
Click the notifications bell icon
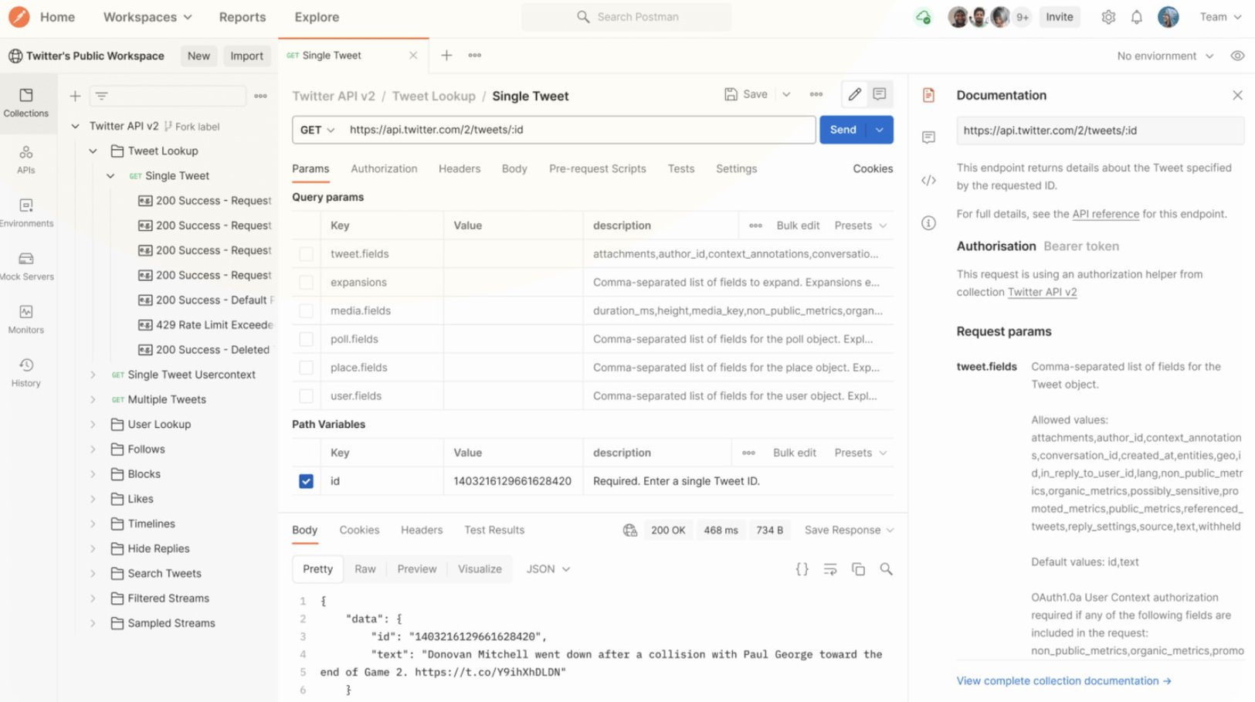(1136, 17)
